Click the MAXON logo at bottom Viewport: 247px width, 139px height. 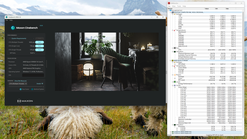(25, 101)
